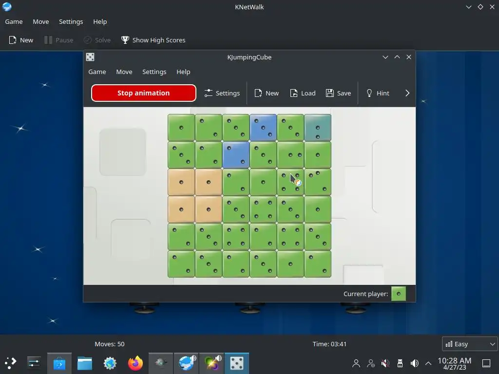Click the green cube in top-left corner

click(x=181, y=128)
